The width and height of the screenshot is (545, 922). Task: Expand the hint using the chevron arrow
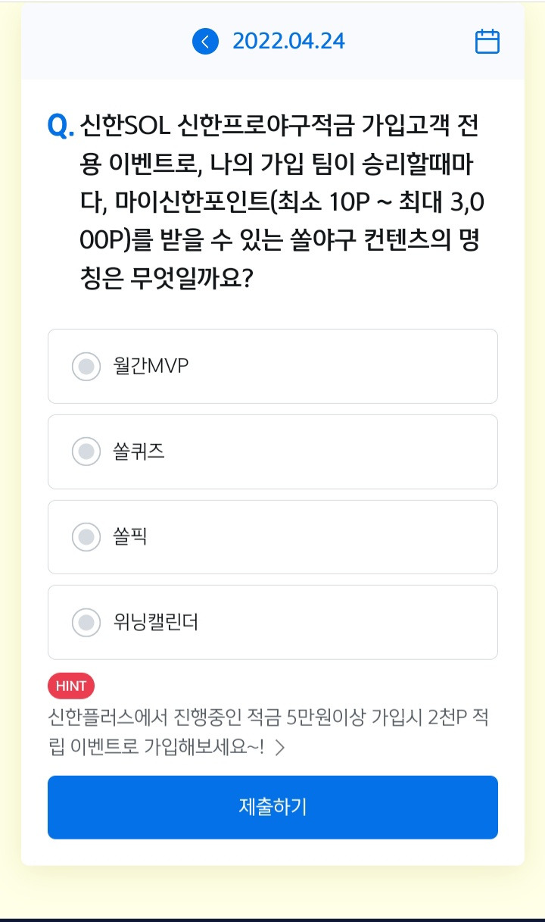pyautogui.click(x=280, y=749)
